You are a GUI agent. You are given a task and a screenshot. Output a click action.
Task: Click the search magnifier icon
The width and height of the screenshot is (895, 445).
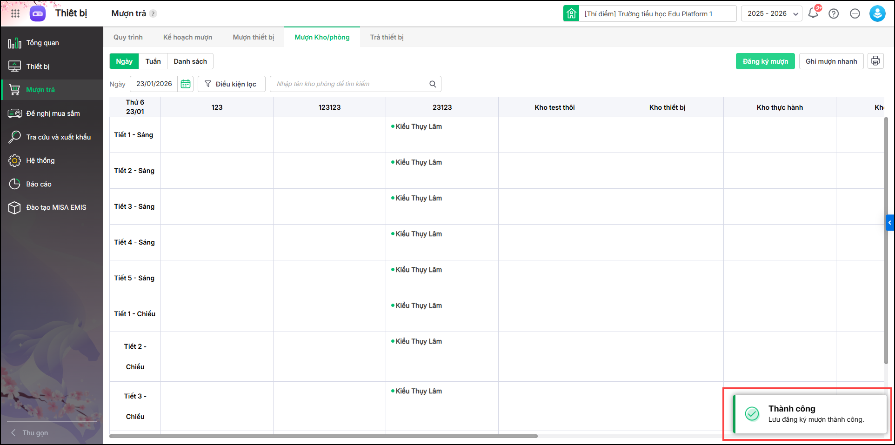433,84
